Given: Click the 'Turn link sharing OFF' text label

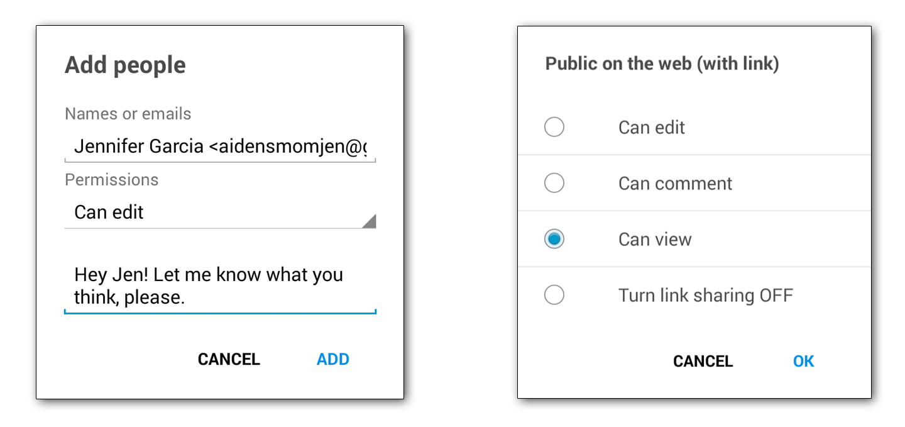Looking at the screenshot, I should tap(705, 295).
